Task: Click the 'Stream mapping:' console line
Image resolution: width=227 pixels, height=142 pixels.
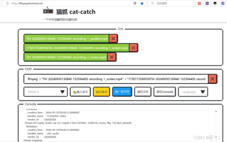Action: click(x=33, y=140)
